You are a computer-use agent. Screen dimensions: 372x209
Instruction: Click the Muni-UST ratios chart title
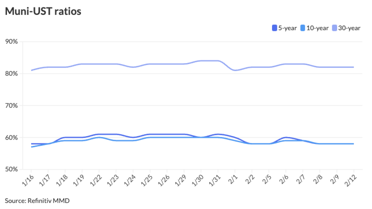click(43, 11)
